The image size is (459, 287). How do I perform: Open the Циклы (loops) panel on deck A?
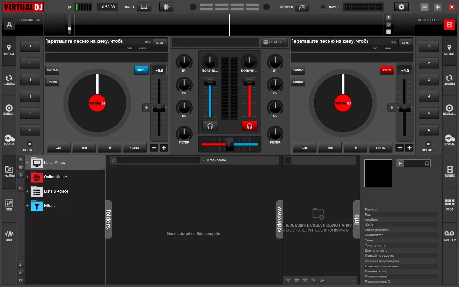(9, 80)
